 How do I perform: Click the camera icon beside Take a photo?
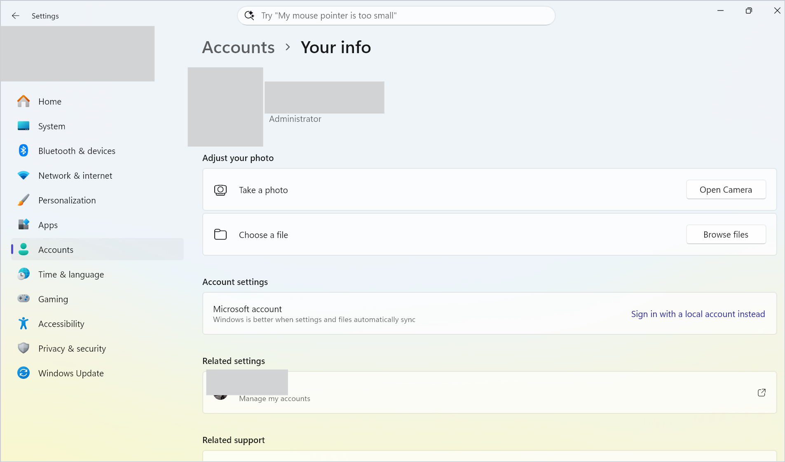[220, 190]
